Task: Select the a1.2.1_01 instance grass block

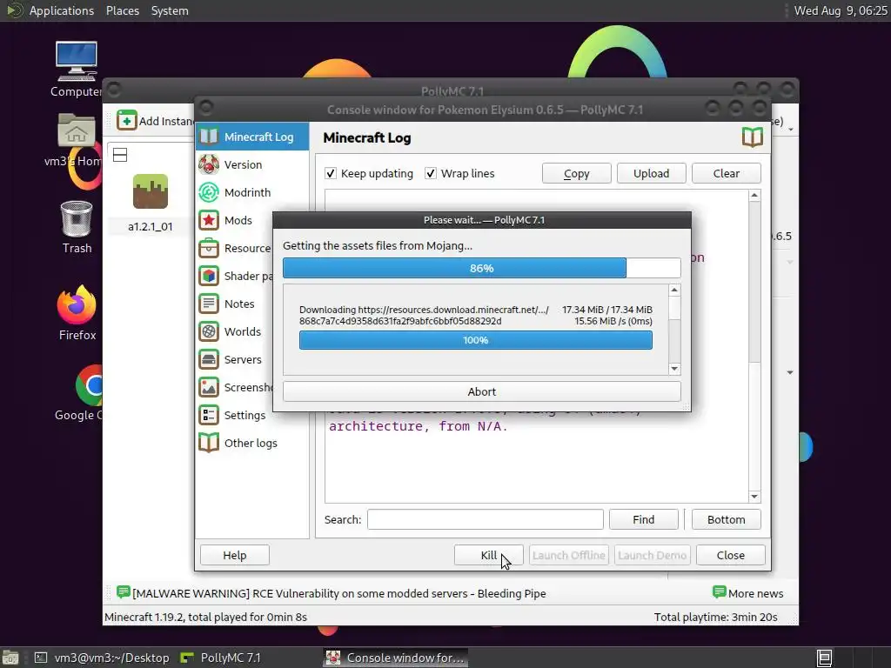Action: [150, 191]
